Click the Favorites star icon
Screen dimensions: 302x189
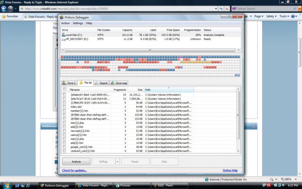pos(4,17)
